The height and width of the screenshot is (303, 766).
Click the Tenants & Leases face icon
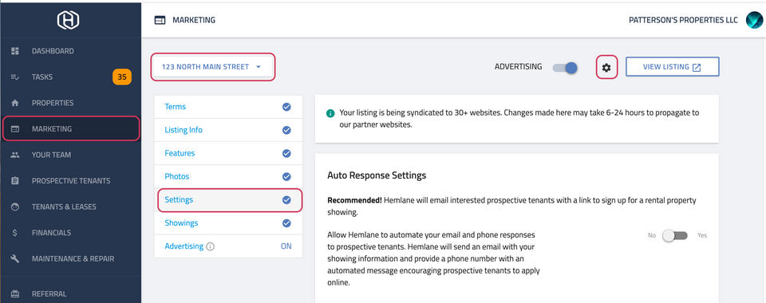click(14, 207)
